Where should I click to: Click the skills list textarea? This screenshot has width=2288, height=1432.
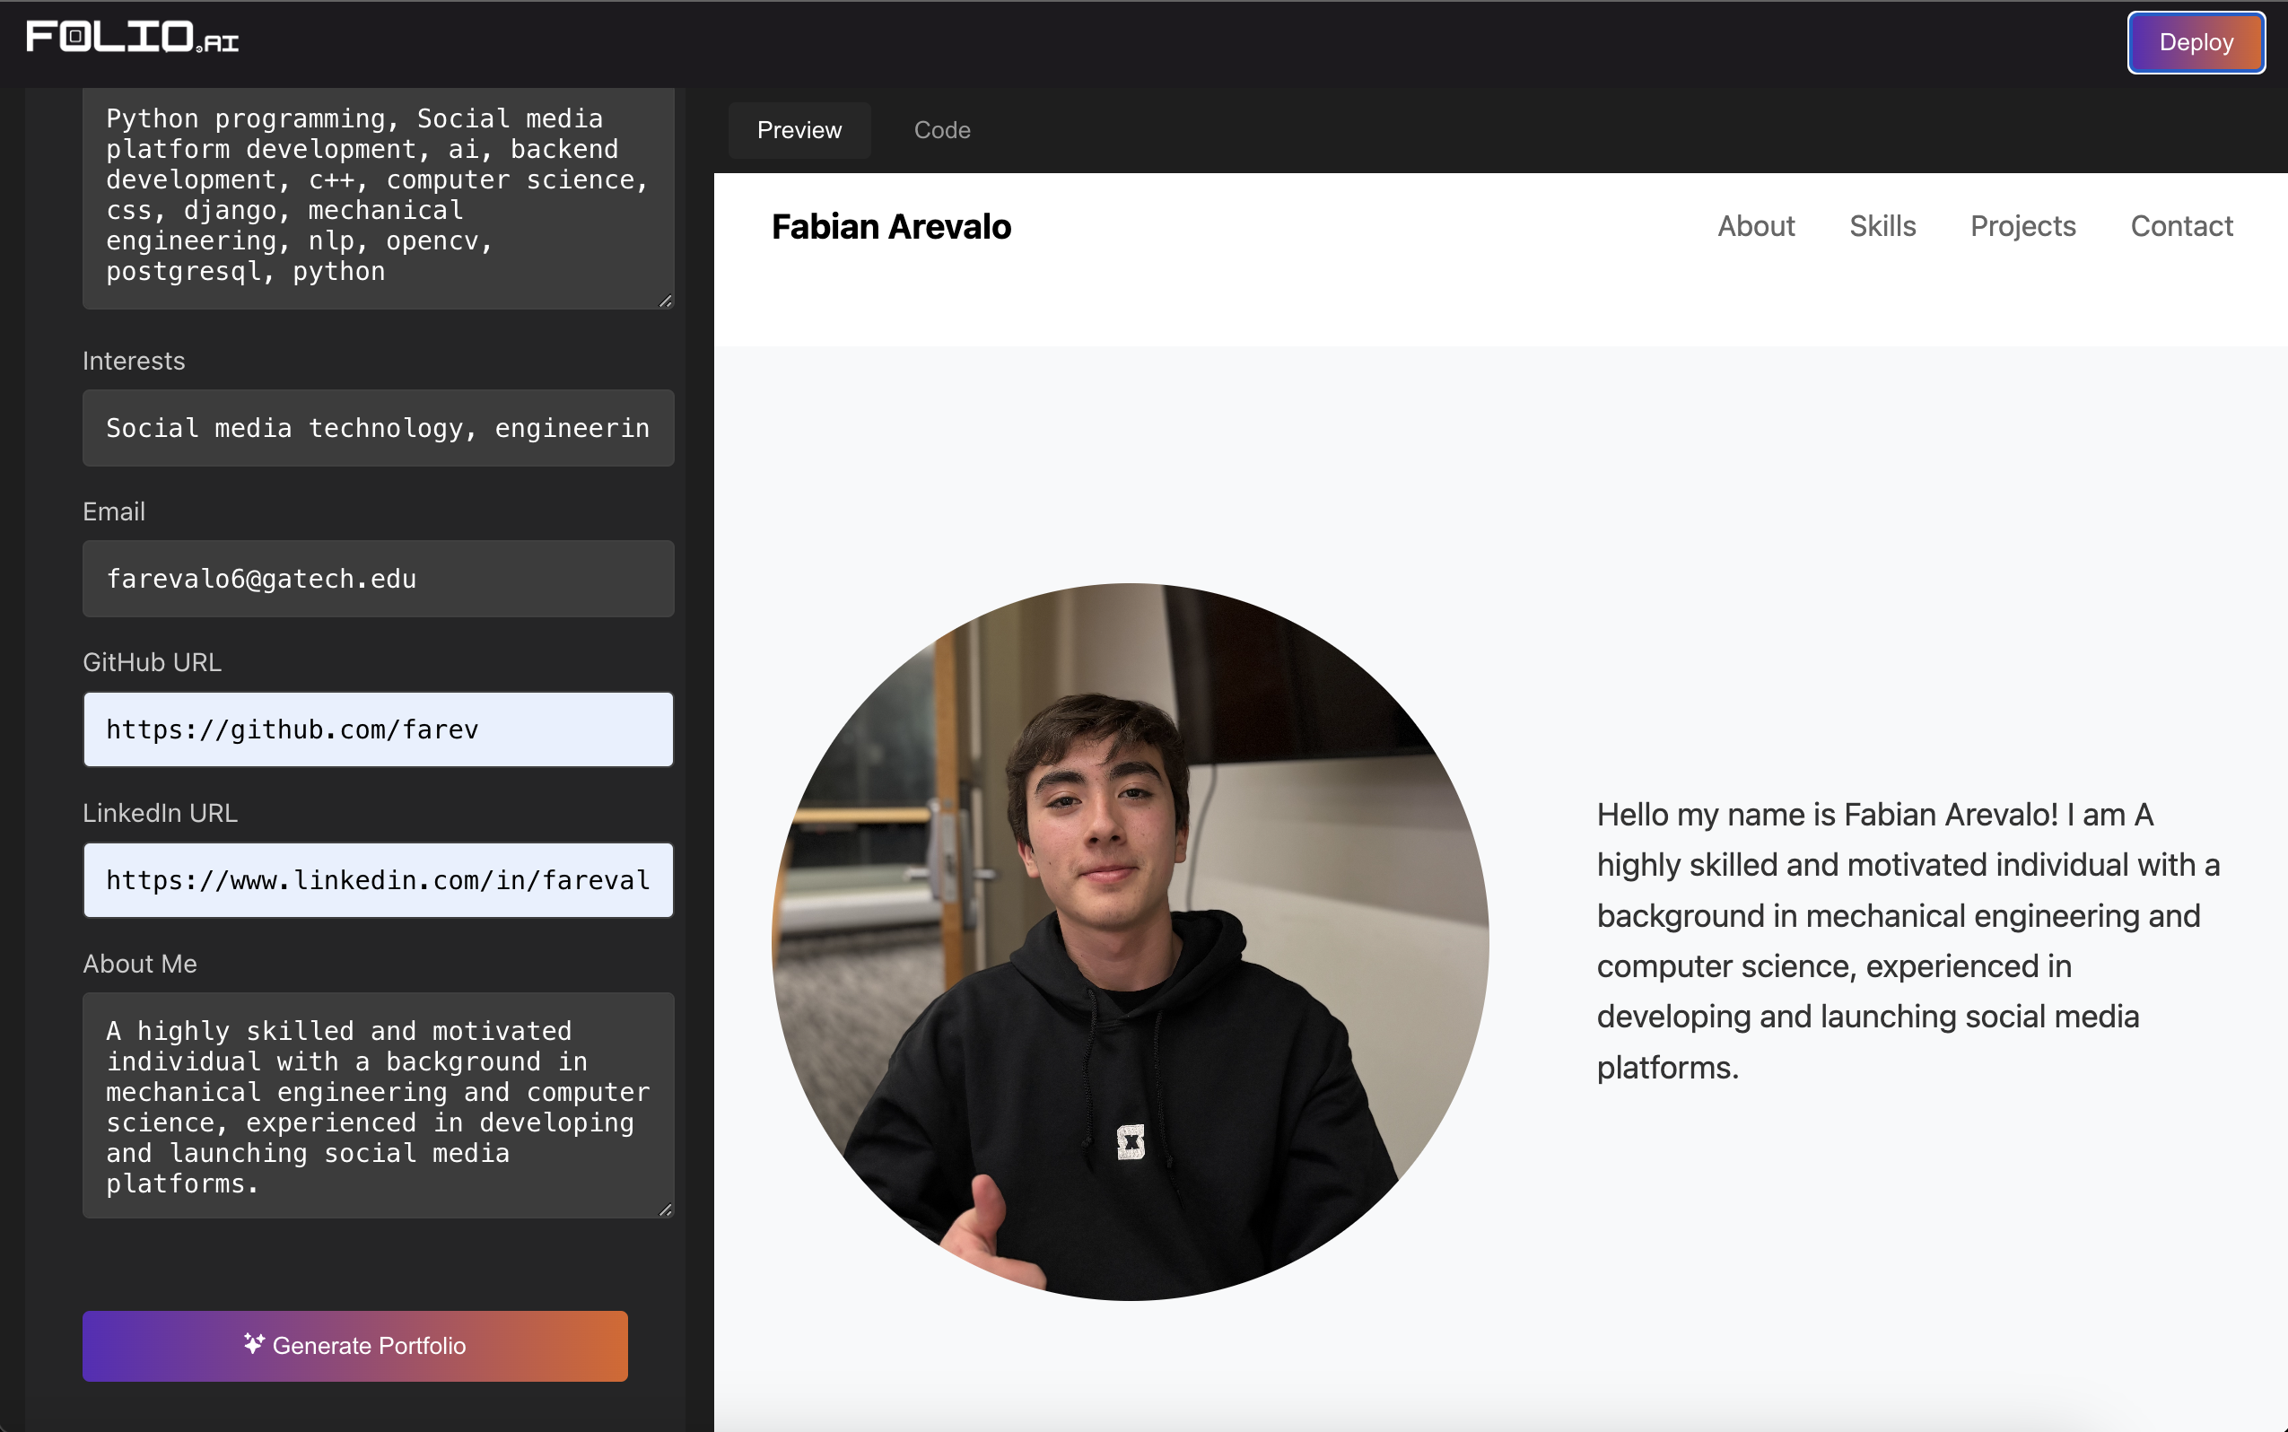[378, 196]
